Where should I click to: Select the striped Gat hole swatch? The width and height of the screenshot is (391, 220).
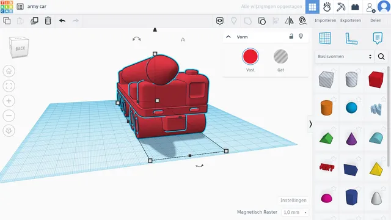click(281, 56)
